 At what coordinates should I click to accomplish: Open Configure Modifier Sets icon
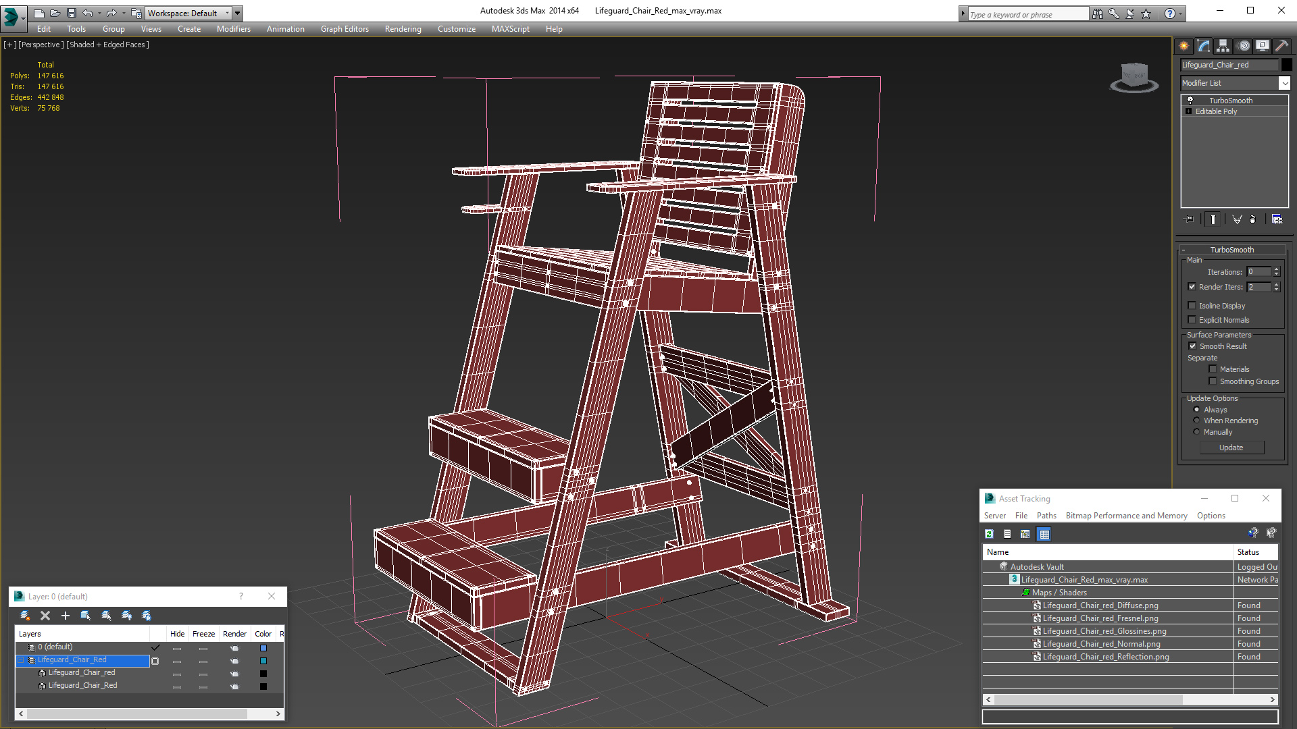(x=1277, y=219)
